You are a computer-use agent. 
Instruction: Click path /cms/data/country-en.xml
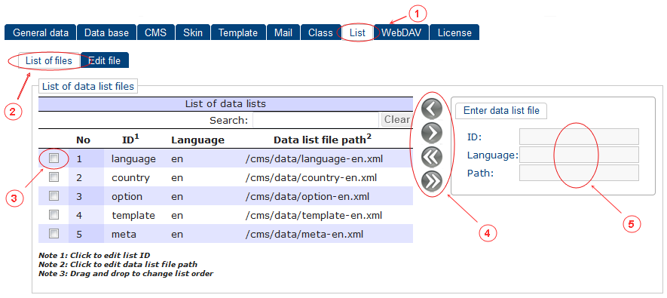pos(311,177)
